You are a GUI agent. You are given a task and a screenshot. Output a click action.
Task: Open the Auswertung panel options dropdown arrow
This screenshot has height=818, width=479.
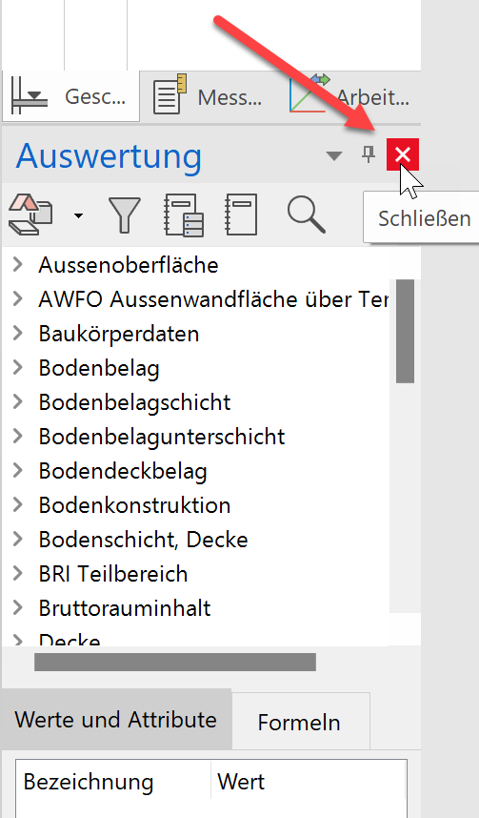tap(334, 155)
